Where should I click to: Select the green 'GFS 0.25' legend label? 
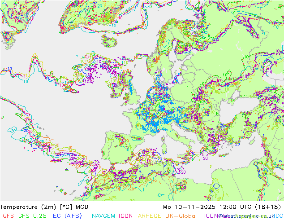32,216
